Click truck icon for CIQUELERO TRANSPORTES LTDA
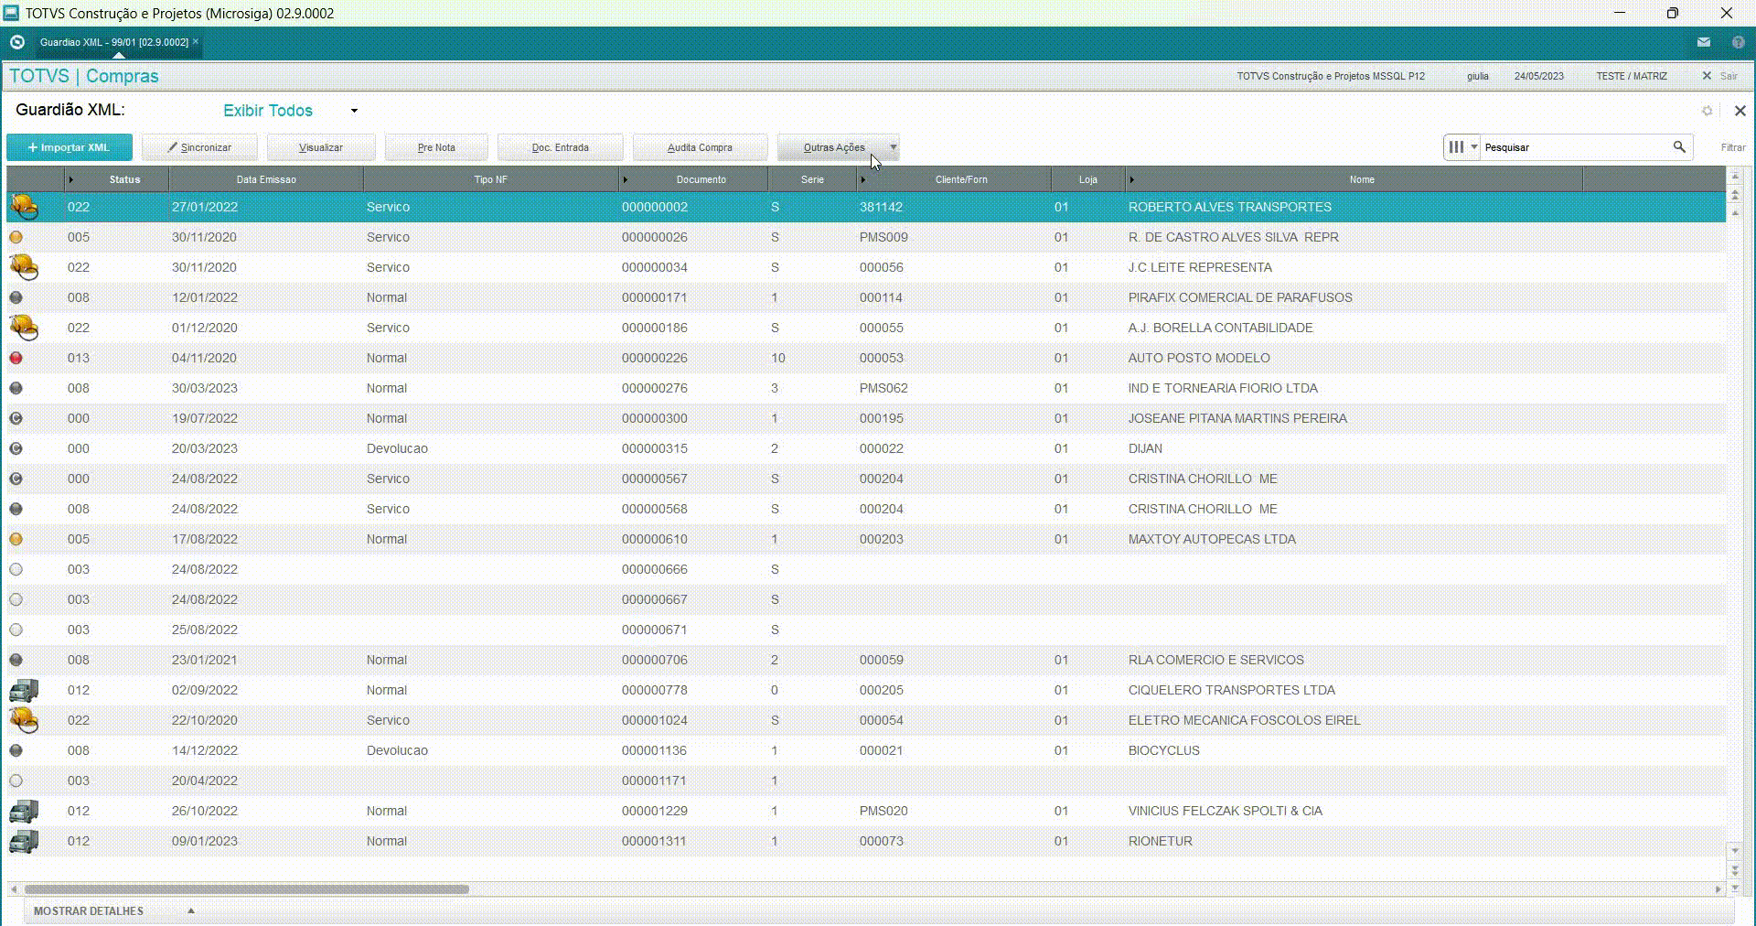 24,690
